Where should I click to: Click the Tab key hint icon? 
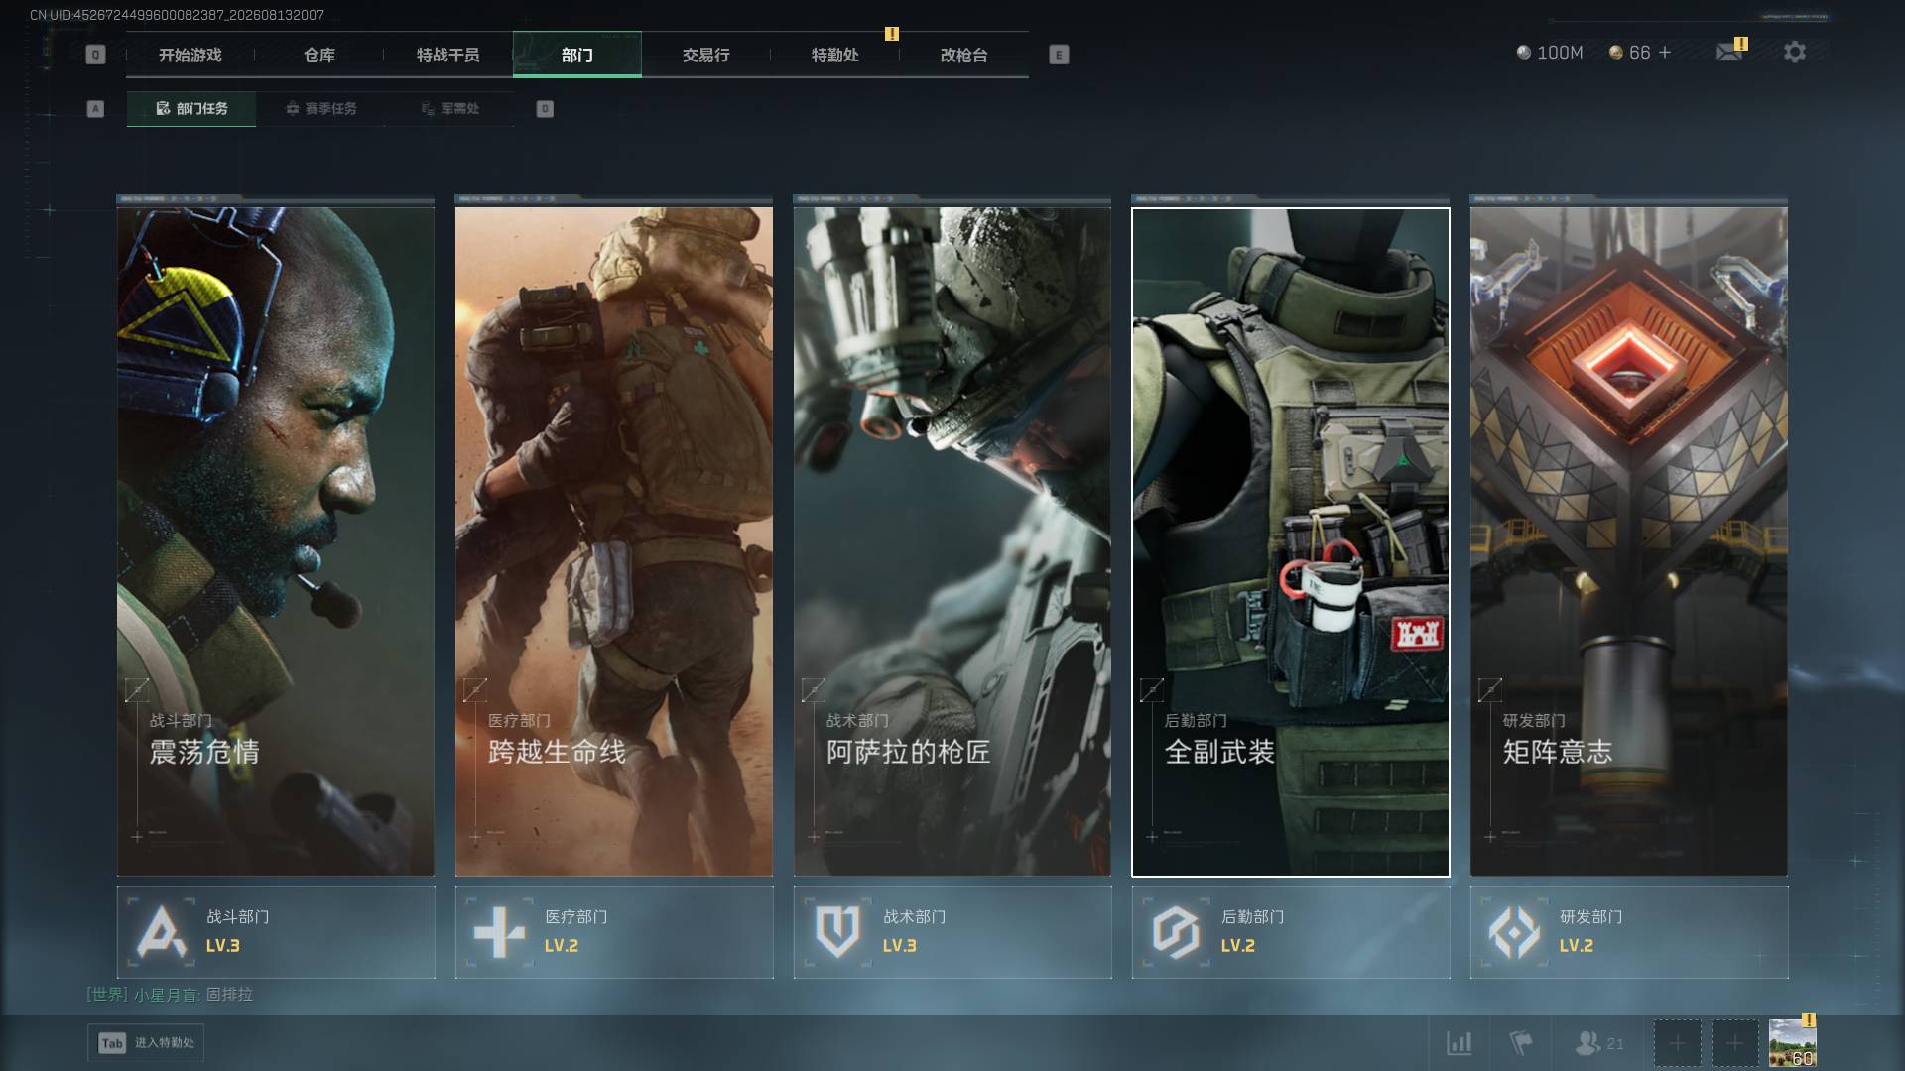coord(112,1043)
